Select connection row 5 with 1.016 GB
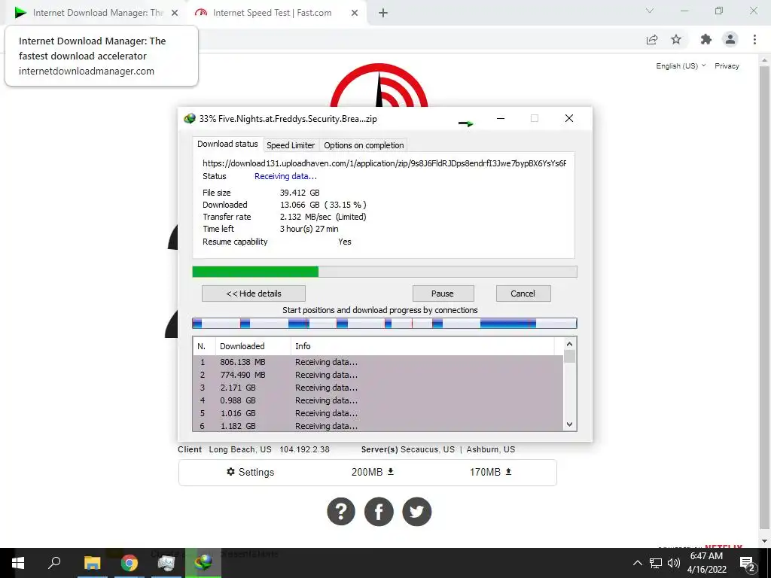 point(378,413)
